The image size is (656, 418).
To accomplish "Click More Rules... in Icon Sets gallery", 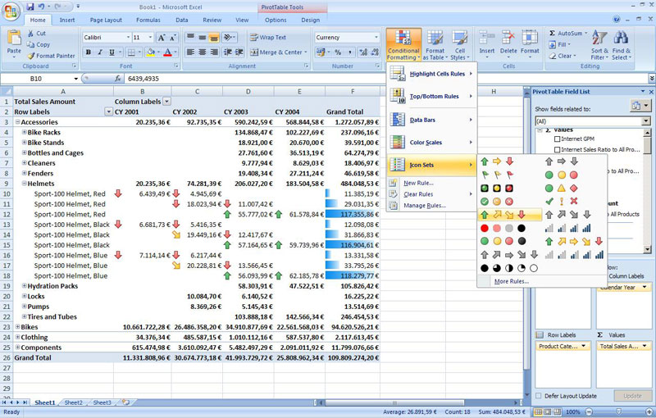I will point(511,281).
